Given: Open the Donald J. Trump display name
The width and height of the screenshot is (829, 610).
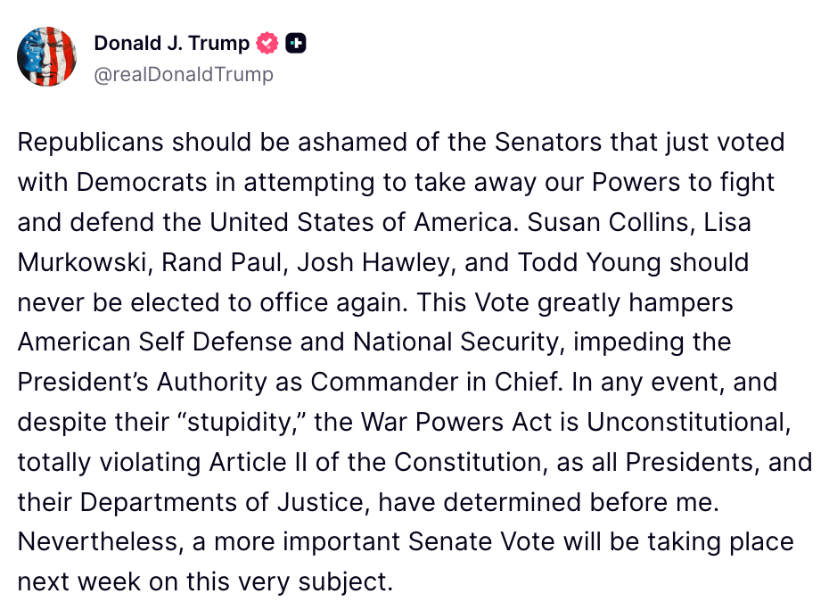Looking at the screenshot, I should pos(172,44).
